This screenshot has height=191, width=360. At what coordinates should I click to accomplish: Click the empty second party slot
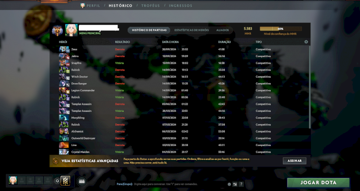(22, 181)
